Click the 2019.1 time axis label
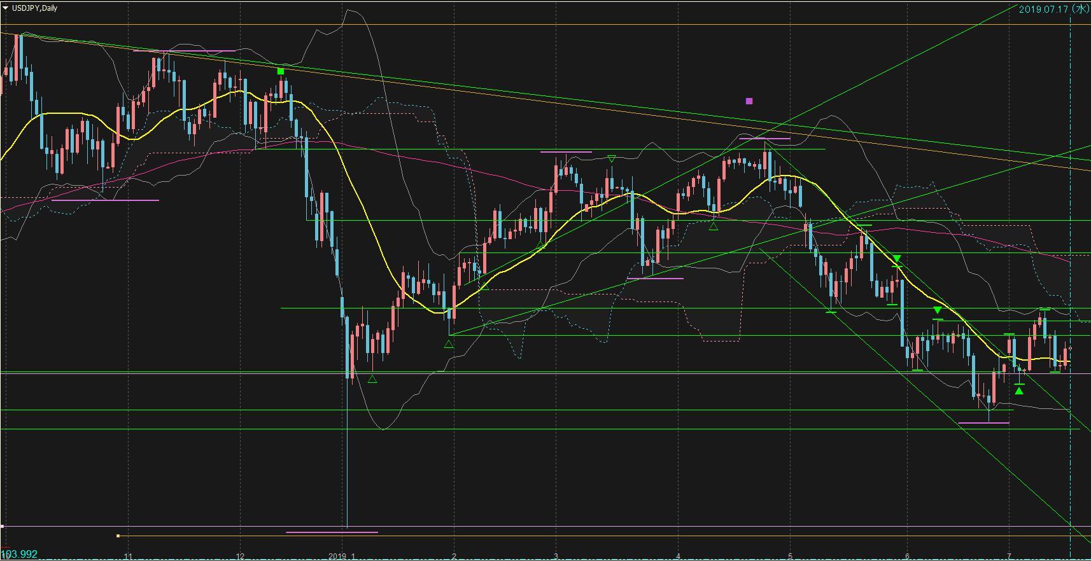The width and height of the screenshot is (1091, 561). point(342,557)
